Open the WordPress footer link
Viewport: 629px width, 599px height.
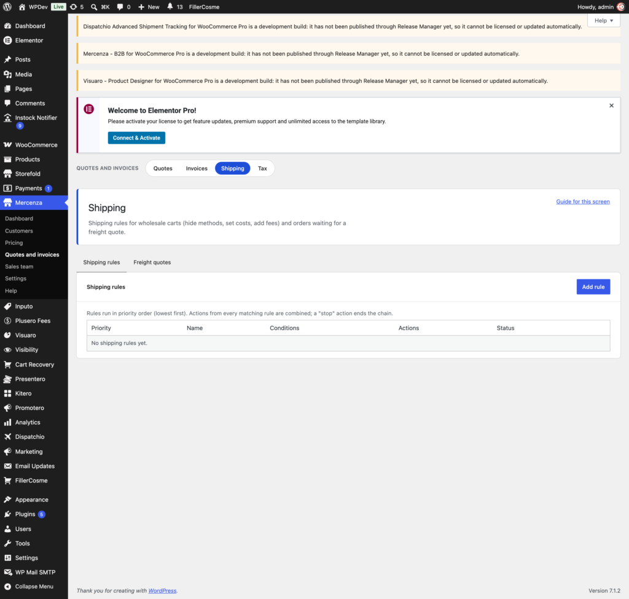click(x=162, y=590)
